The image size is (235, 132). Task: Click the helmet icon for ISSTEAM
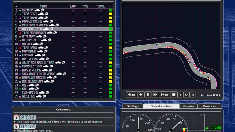click(43, 10)
